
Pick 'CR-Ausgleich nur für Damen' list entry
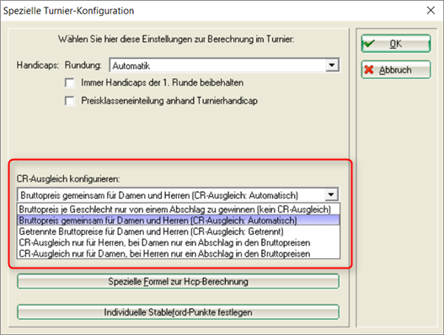click(179, 253)
